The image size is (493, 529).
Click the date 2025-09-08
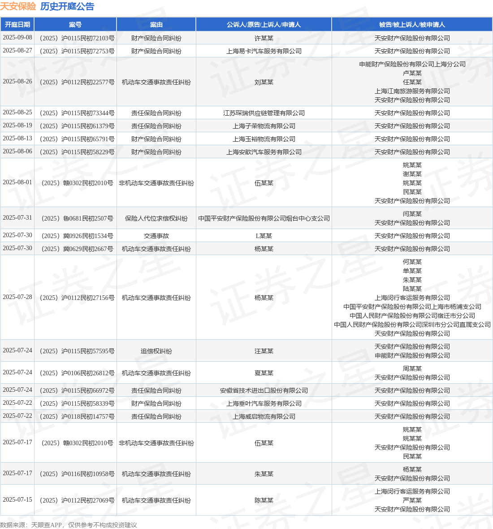tap(17, 38)
